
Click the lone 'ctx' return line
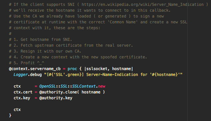pos(17,110)
